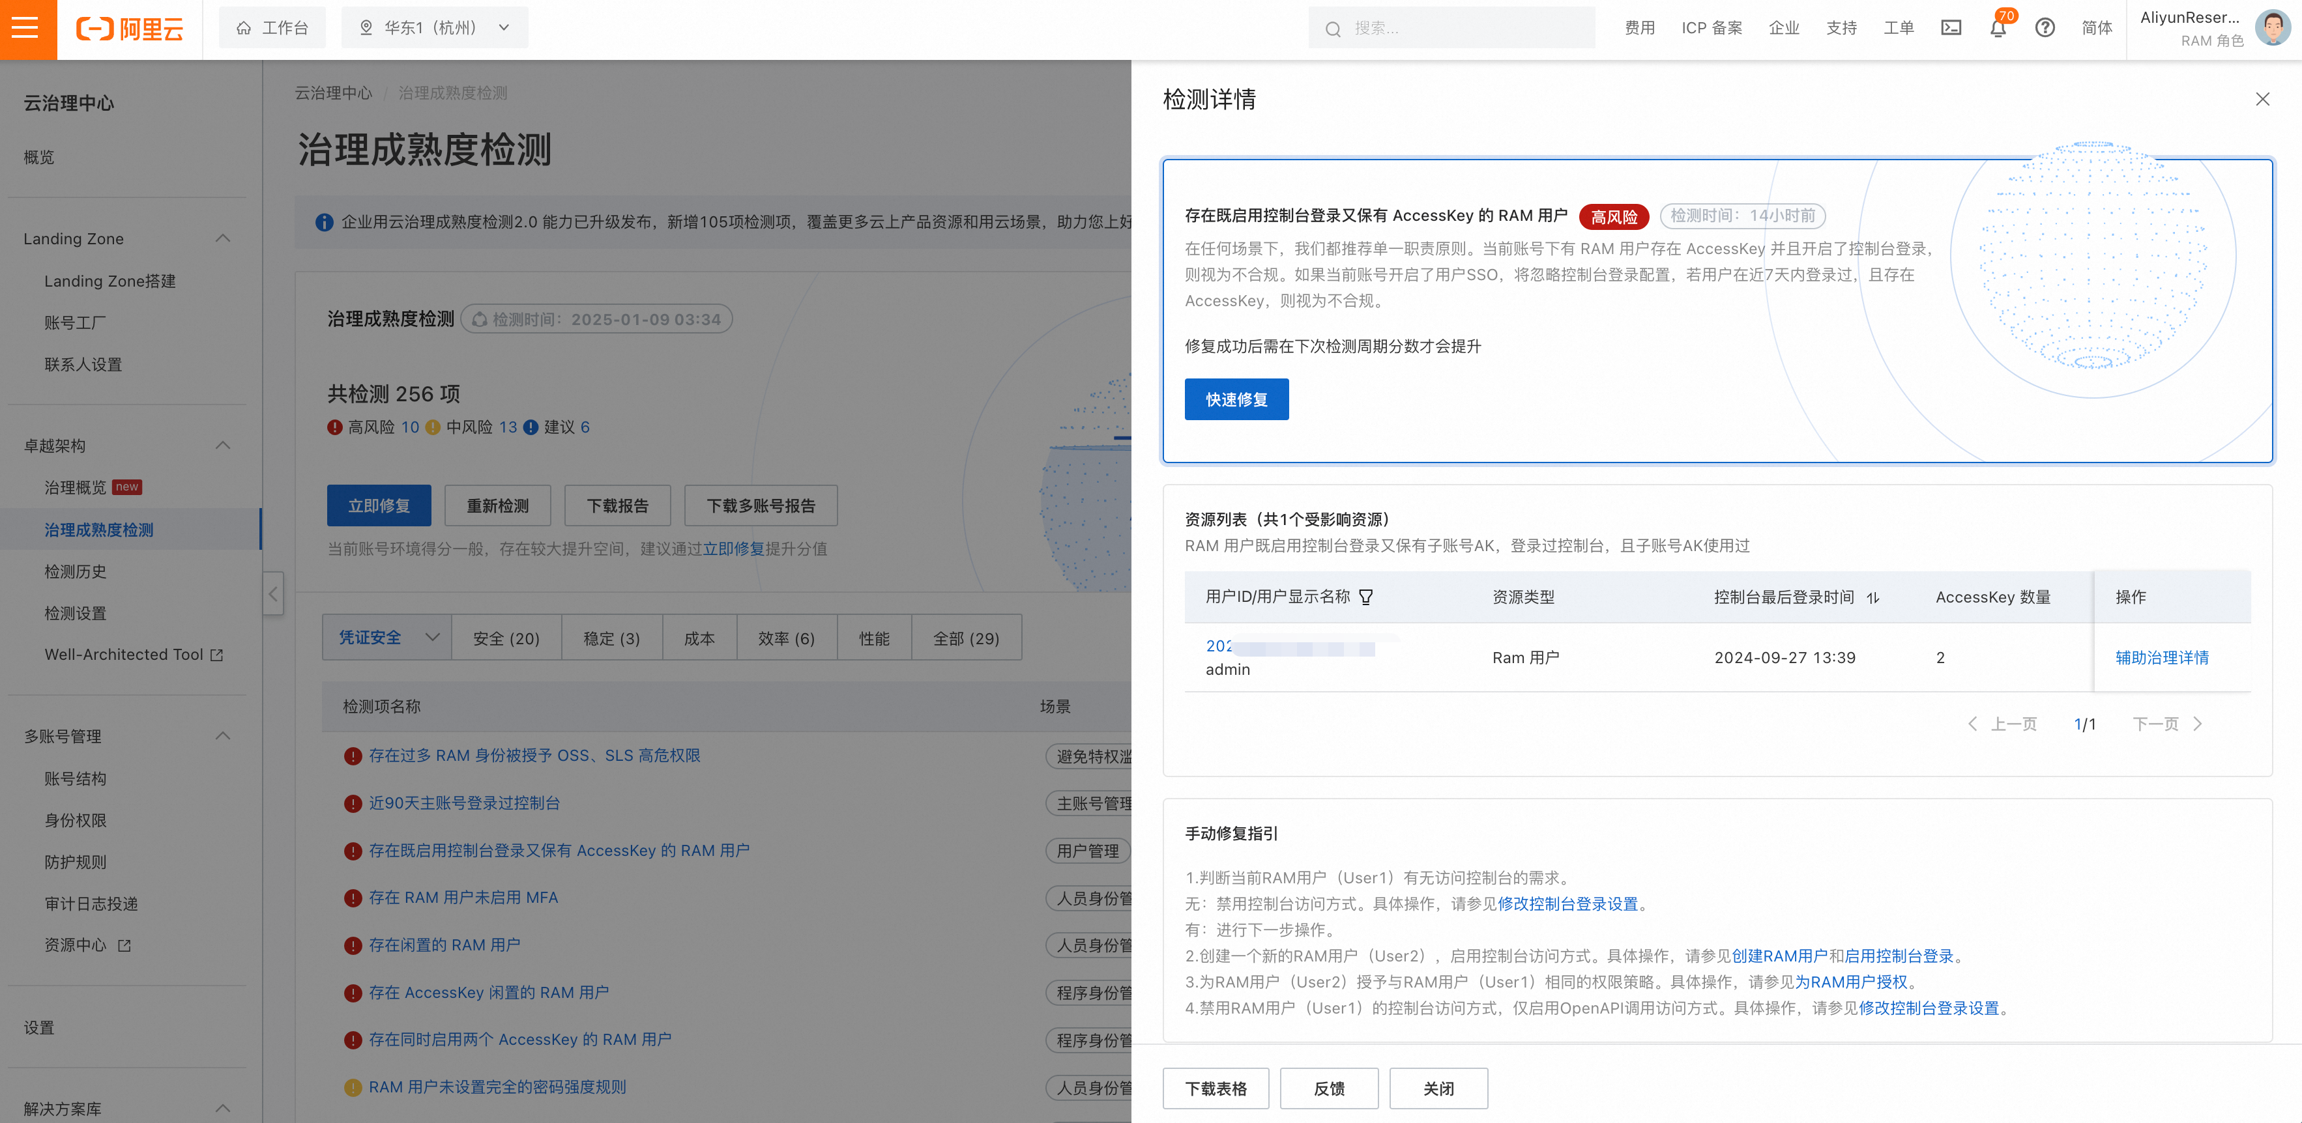This screenshot has width=2302, height=1123.
Task: Click external link icon next to 资源中心
Action: coord(124,945)
